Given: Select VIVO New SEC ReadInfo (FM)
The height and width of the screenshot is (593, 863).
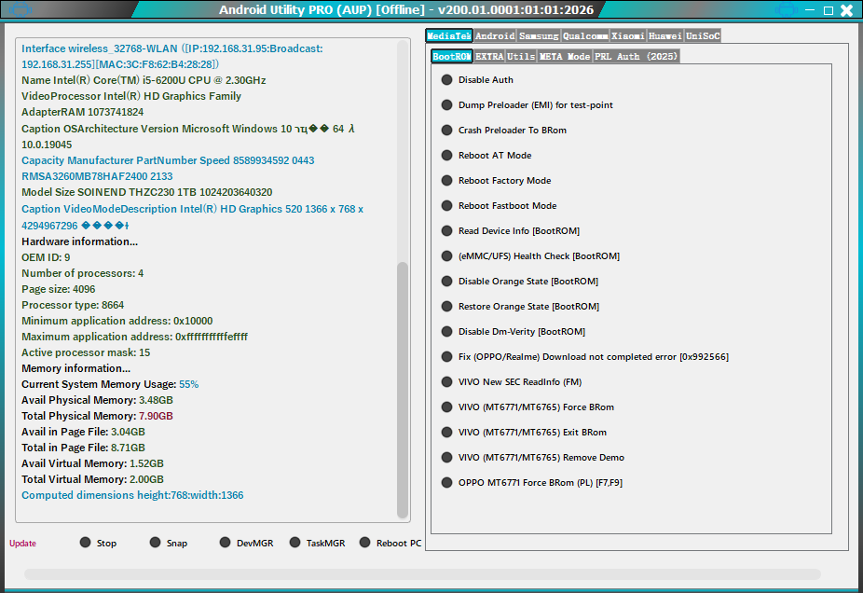Looking at the screenshot, I should point(447,382).
